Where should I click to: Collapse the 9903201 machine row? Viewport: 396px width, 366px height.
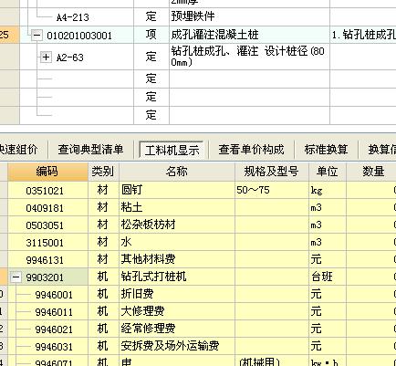click(16, 277)
